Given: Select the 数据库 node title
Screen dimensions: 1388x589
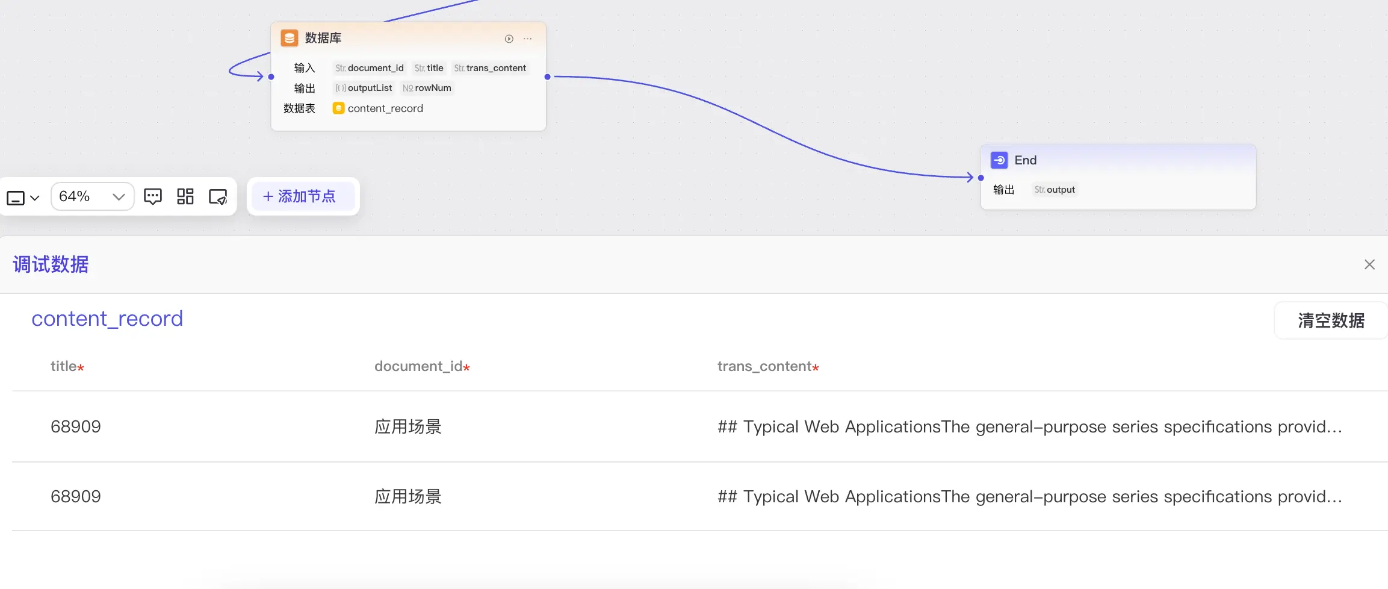Looking at the screenshot, I should pyautogui.click(x=323, y=38).
